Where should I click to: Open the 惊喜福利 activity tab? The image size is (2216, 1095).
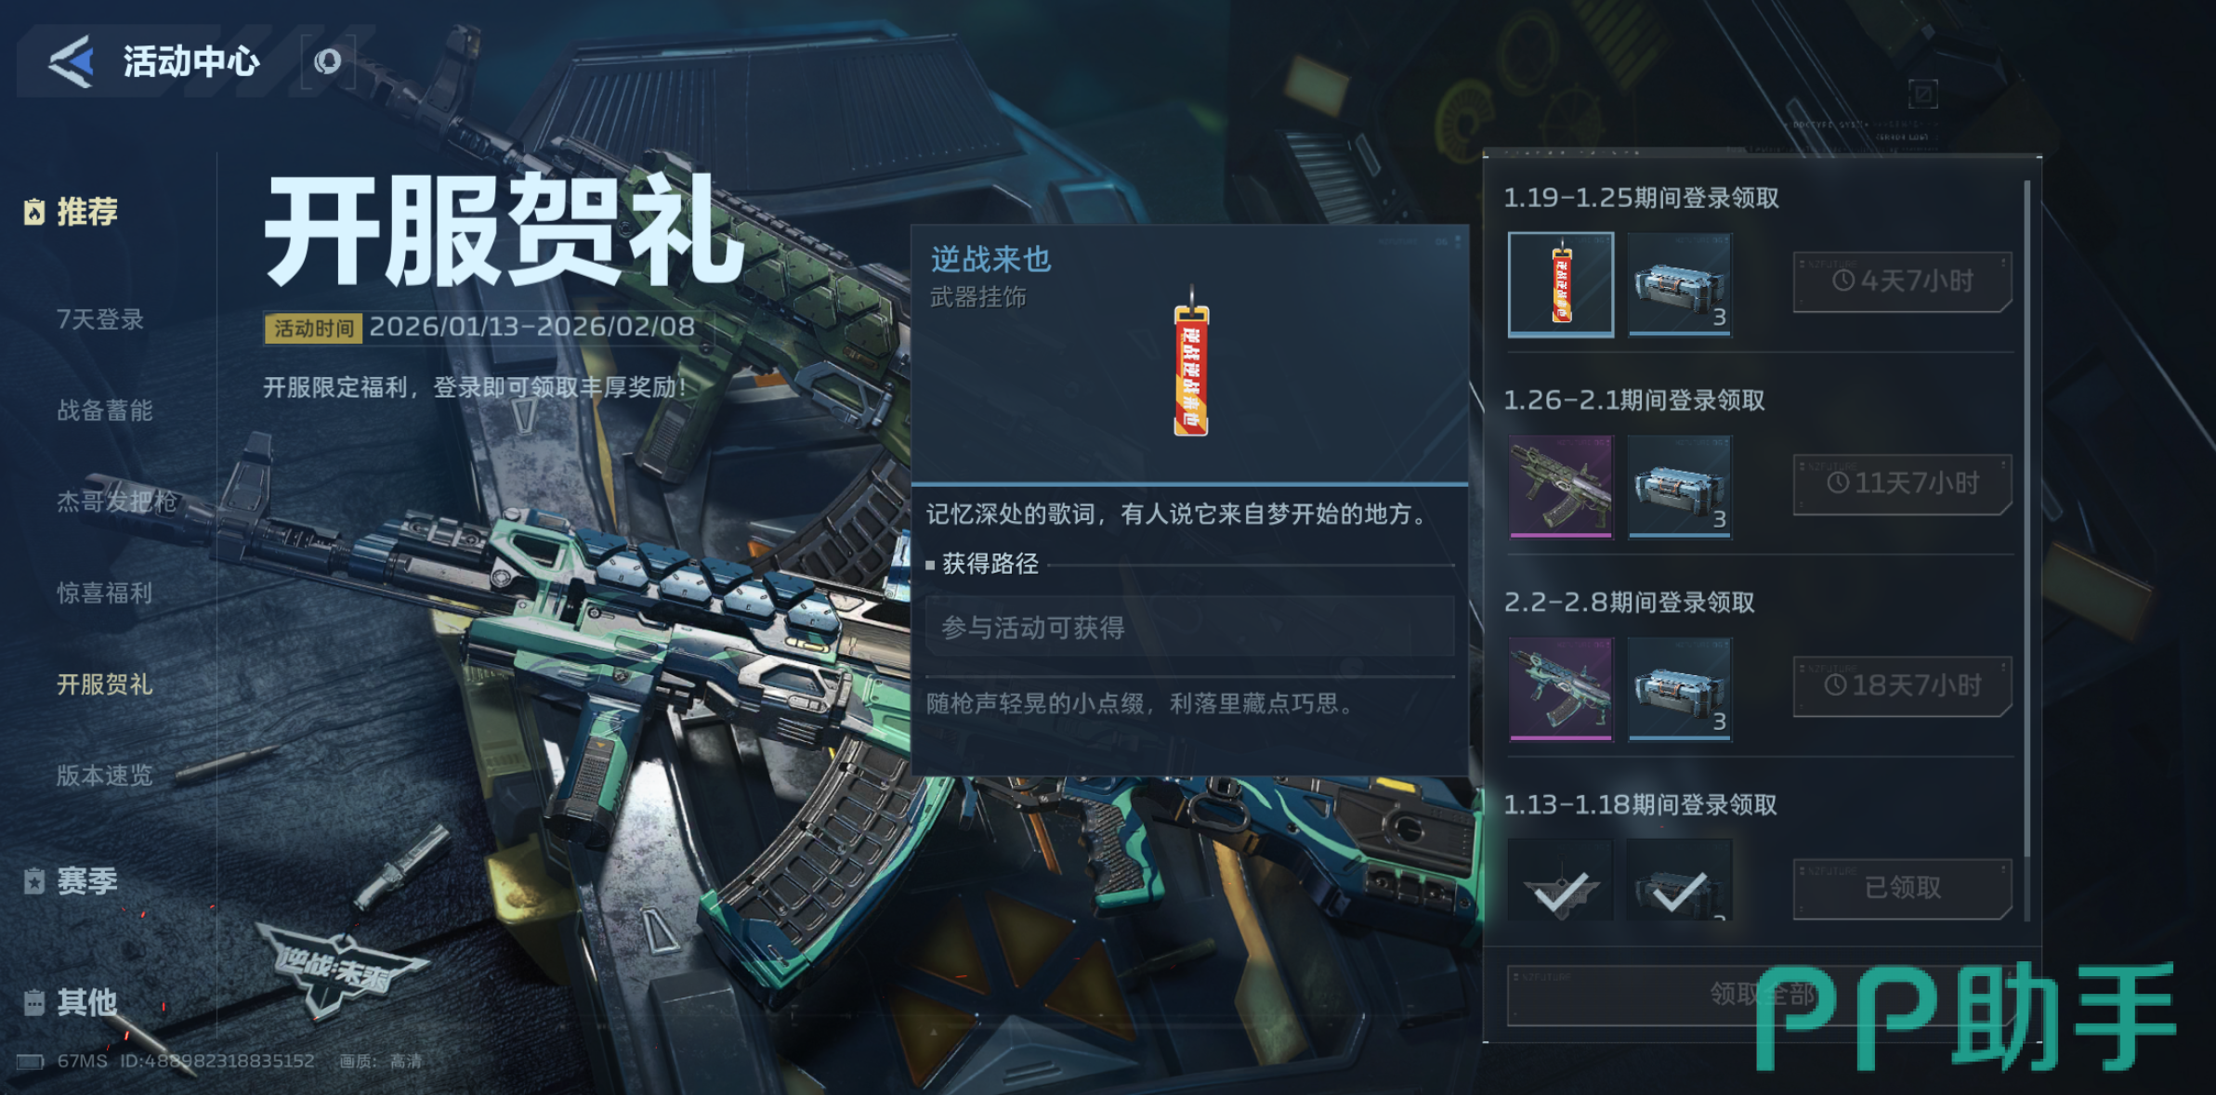104,593
